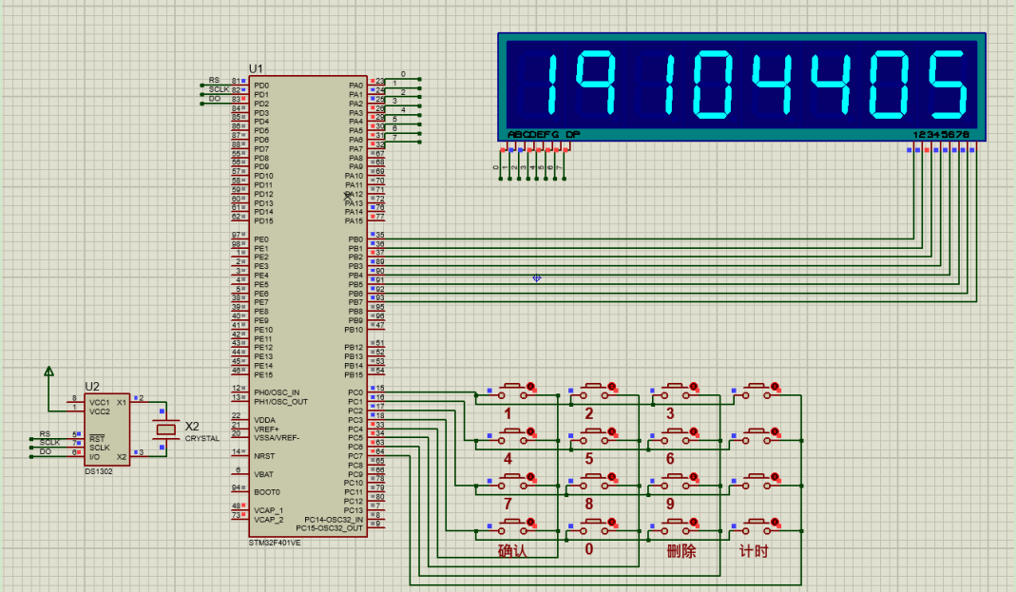1016x592 pixels.
Task: Click the PH0/OSC_IN pin label
Action: pyautogui.click(x=277, y=392)
